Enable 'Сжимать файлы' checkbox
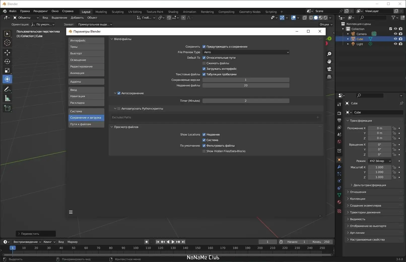 (204, 63)
